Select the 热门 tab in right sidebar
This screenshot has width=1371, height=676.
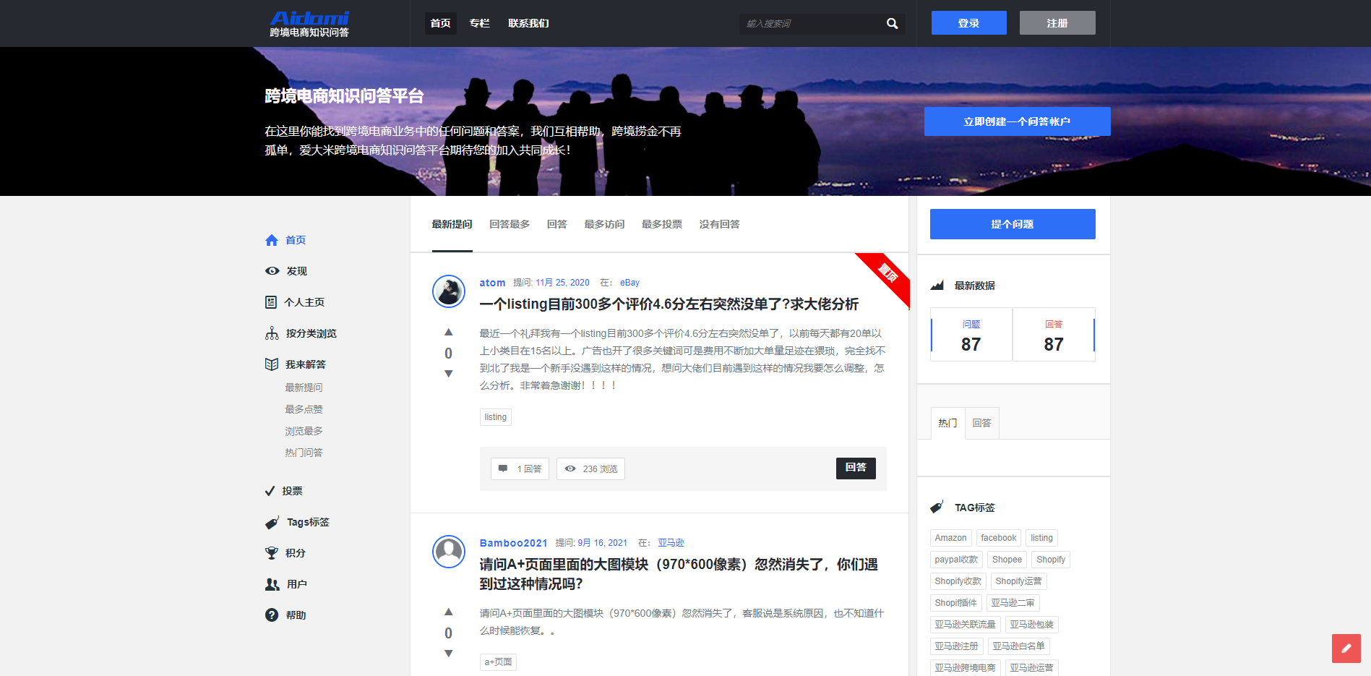[x=947, y=423]
